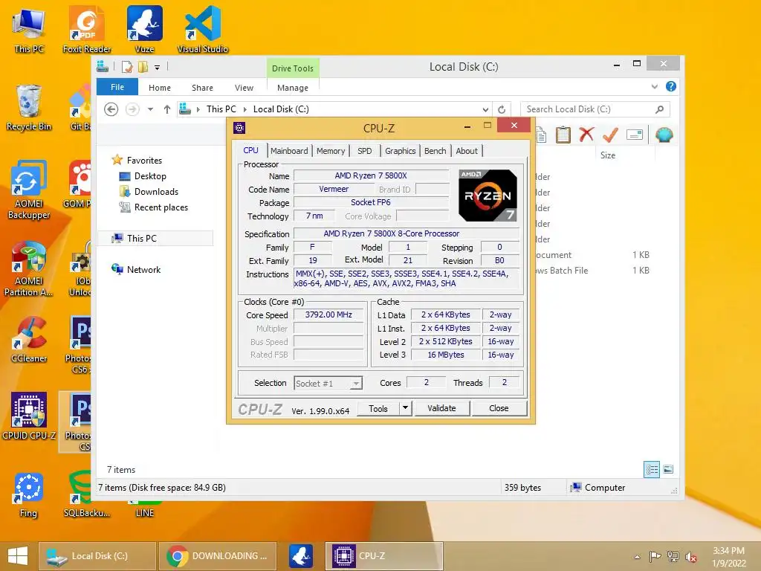This screenshot has width=761, height=571.
Task: Open the View ribbon tab in Explorer
Action: 244,88
